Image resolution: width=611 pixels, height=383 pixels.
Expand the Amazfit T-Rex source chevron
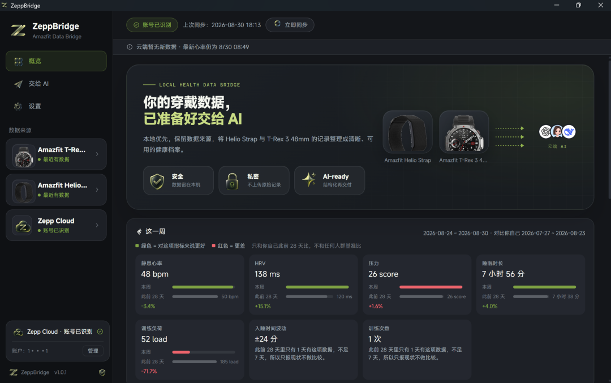[x=97, y=154]
